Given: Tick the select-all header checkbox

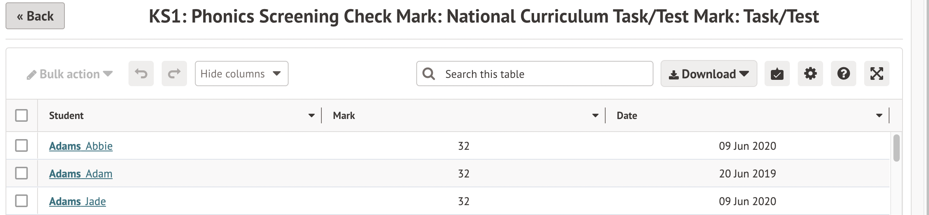Looking at the screenshot, I should pyautogui.click(x=21, y=115).
